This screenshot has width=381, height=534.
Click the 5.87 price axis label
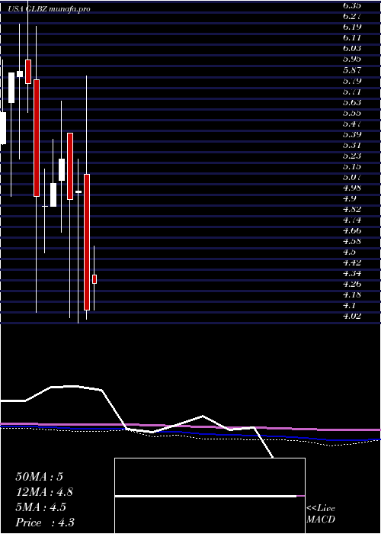352,70
